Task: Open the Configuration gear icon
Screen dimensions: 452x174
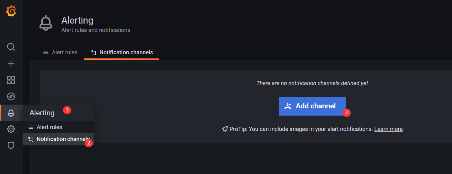Action: tap(11, 129)
